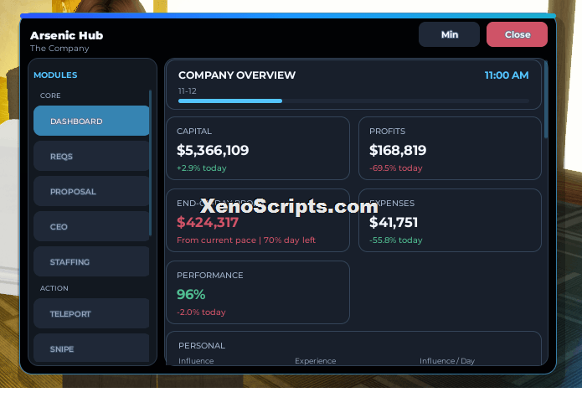Open the Teleport action
The image size is (582, 413).
[x=91, y=313]
